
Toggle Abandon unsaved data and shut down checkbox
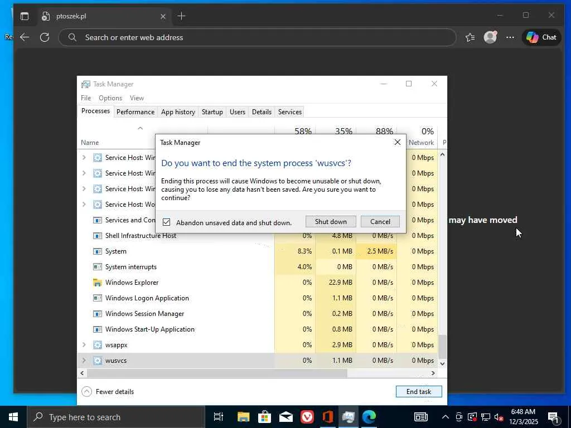pos(166,222)
